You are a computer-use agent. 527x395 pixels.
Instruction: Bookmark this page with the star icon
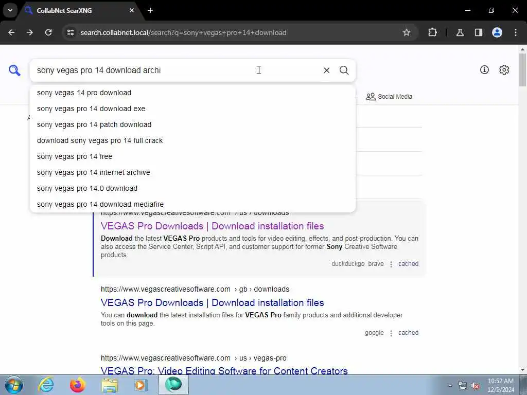tap(407, 32)
